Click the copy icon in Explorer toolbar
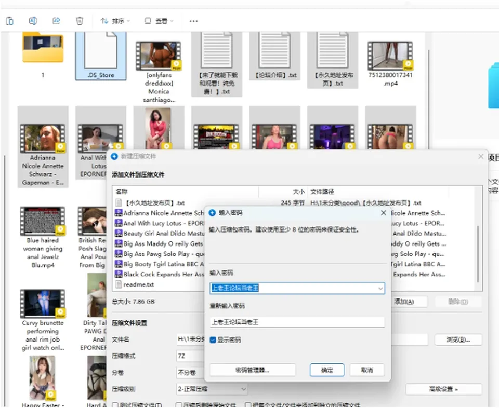This screenshot has height=408, width=499. (9, 21)
